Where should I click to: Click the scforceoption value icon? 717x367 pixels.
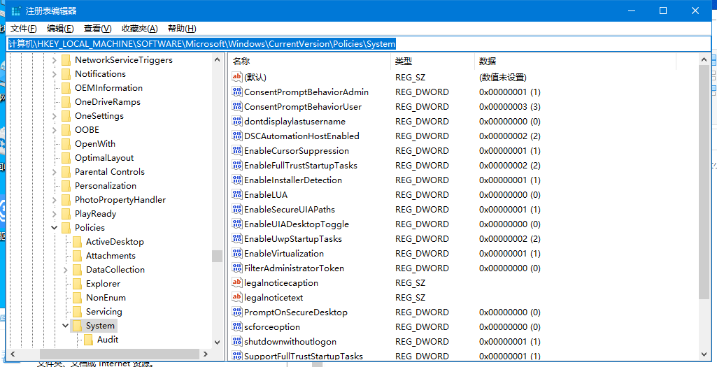[237, 326]
